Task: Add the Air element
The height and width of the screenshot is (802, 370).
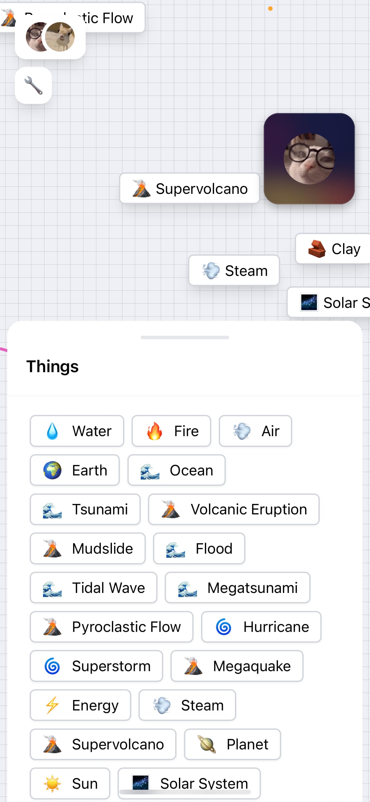Action: [x=256, y=431]
